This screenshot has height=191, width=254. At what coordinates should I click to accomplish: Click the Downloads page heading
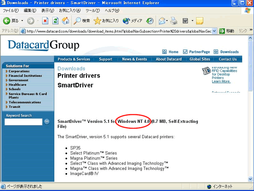click(x=71, y=68)
